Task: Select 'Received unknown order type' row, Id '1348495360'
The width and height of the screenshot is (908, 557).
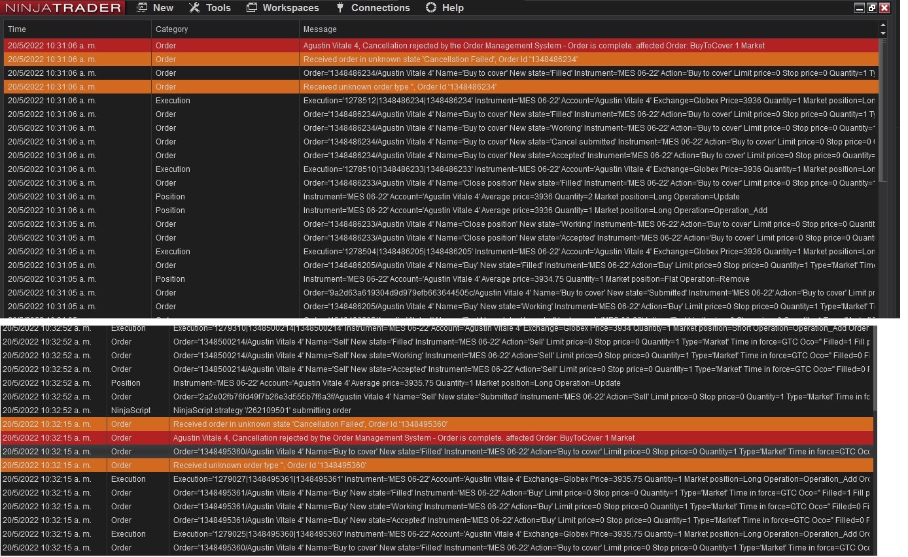Action: pyautogui.click(x=437, y=465)
